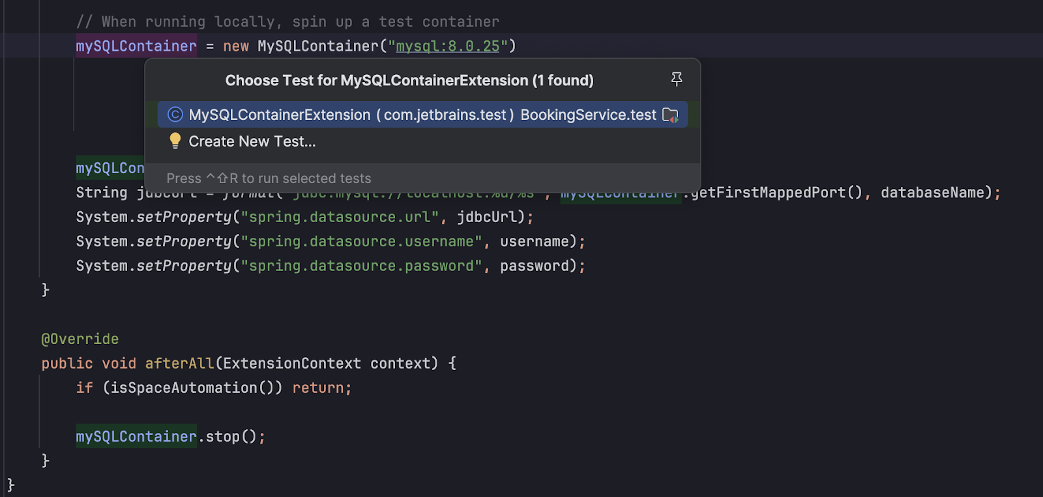This screenshot has height=497, width=1043.
Task: Click mySQLContainer in the stop() call
Action: [x=136, y=436]
